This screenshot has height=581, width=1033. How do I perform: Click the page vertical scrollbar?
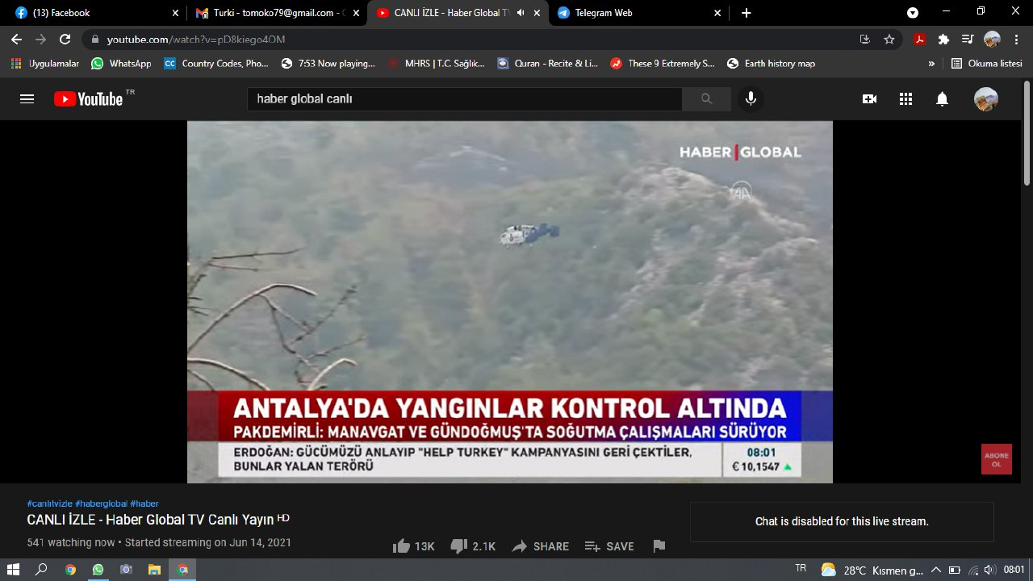1027,133
